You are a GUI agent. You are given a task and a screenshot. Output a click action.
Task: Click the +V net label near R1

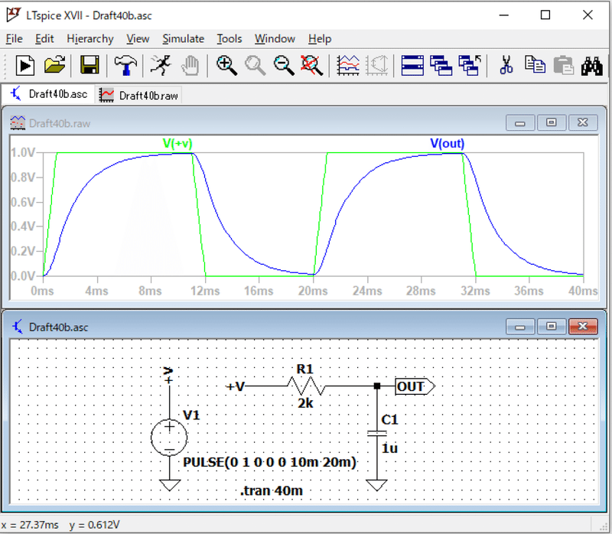click(236, 386)
